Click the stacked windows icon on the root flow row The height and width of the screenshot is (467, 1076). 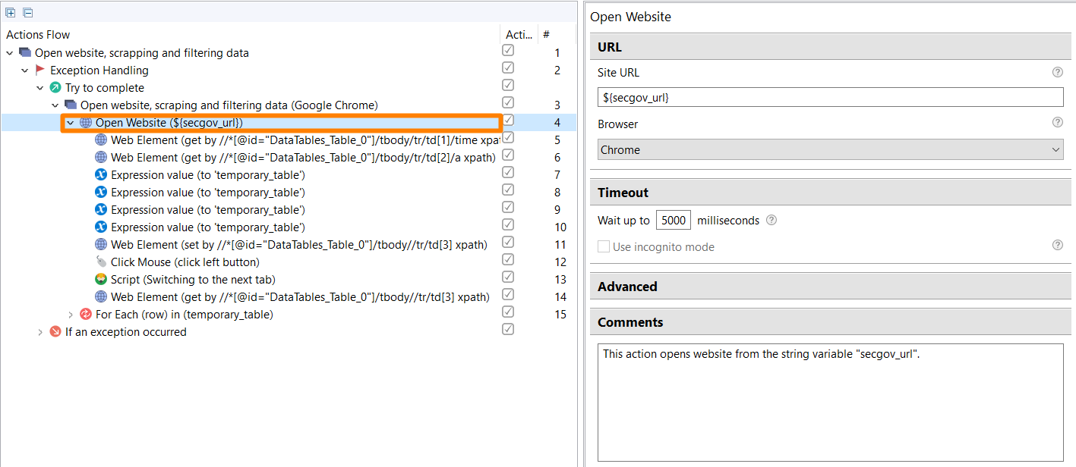tap(25, 53)
